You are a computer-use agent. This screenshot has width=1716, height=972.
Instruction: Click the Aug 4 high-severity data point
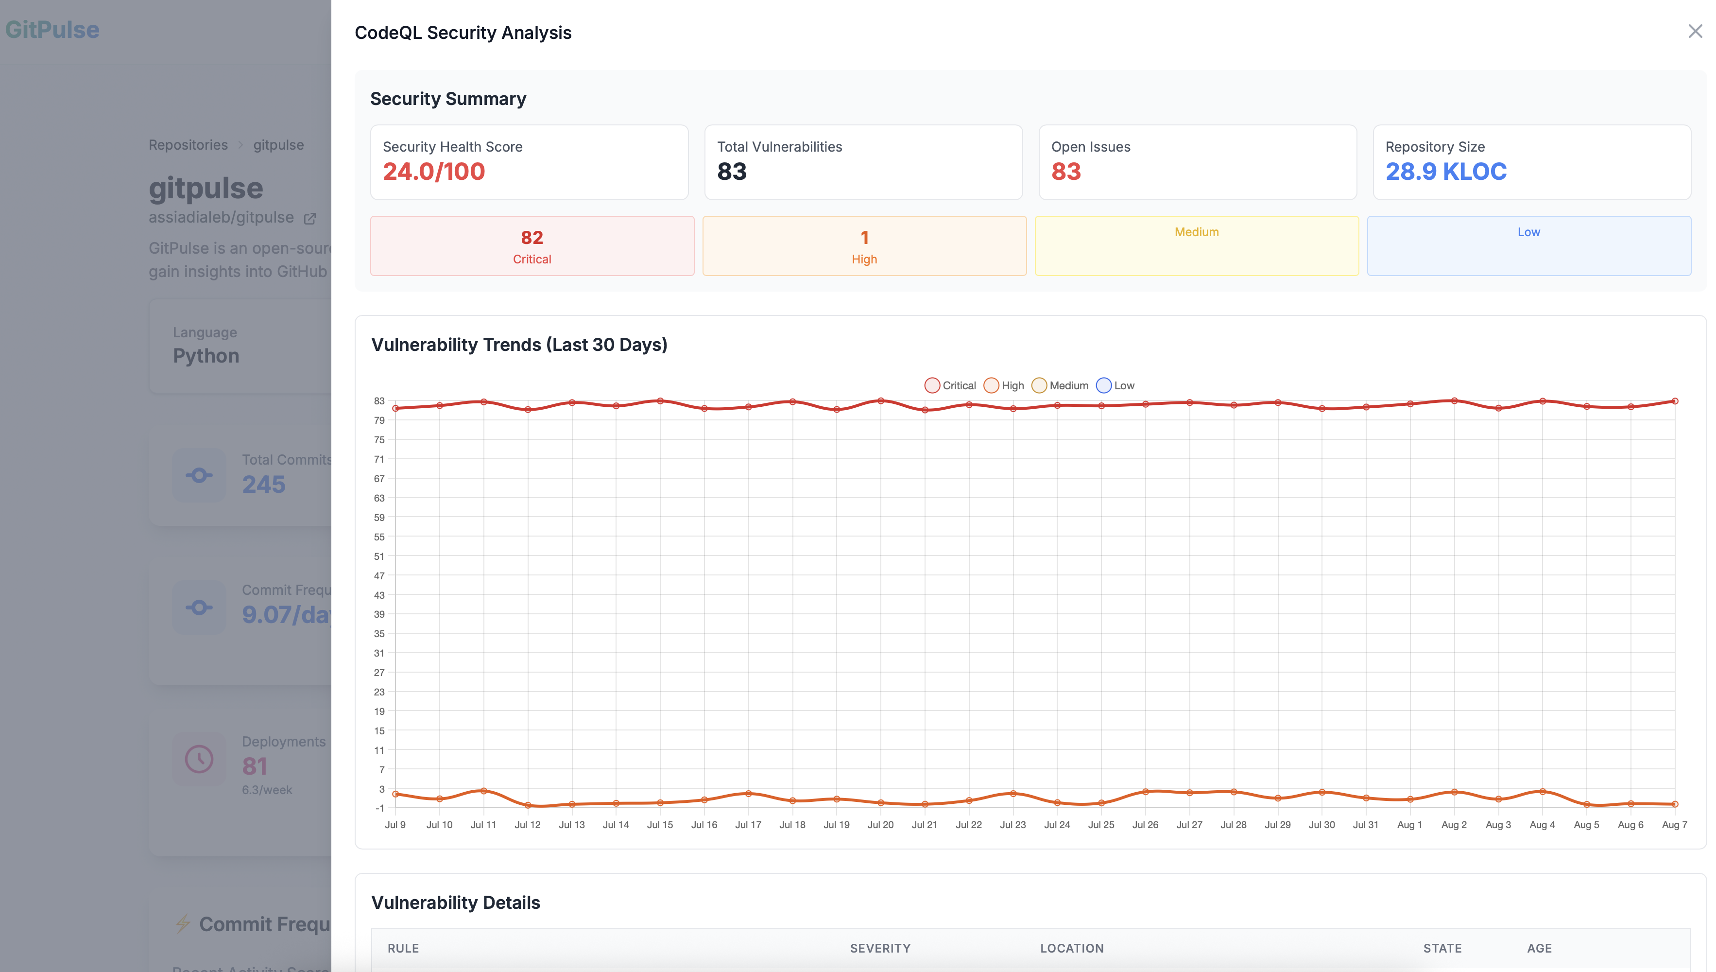1543,792
